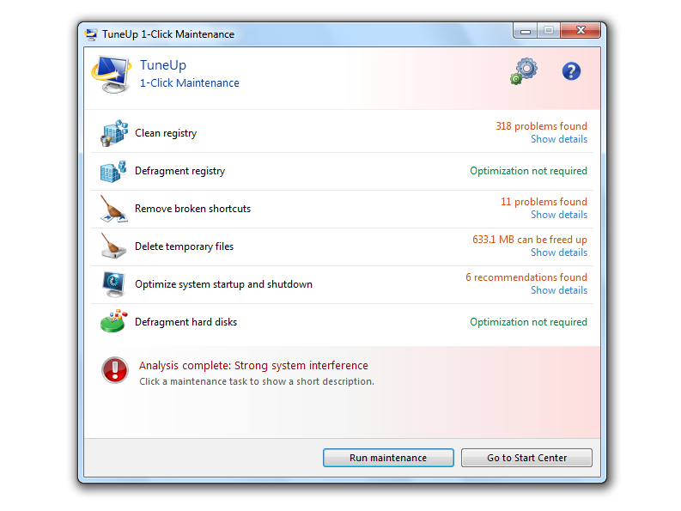Click the red exclamation warning icon
This screenshot has width=681, height=511.
(115, 370)
